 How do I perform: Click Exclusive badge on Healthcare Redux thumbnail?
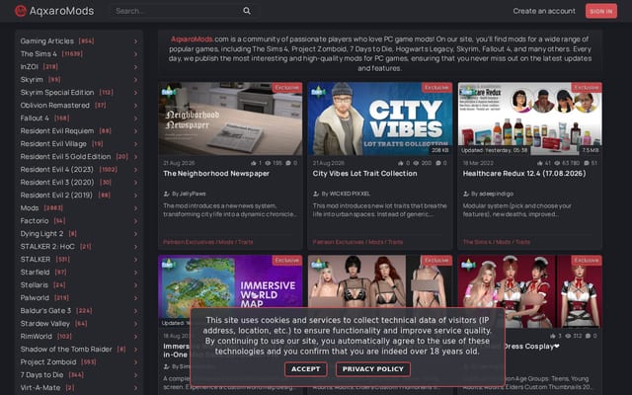[587, 88]
